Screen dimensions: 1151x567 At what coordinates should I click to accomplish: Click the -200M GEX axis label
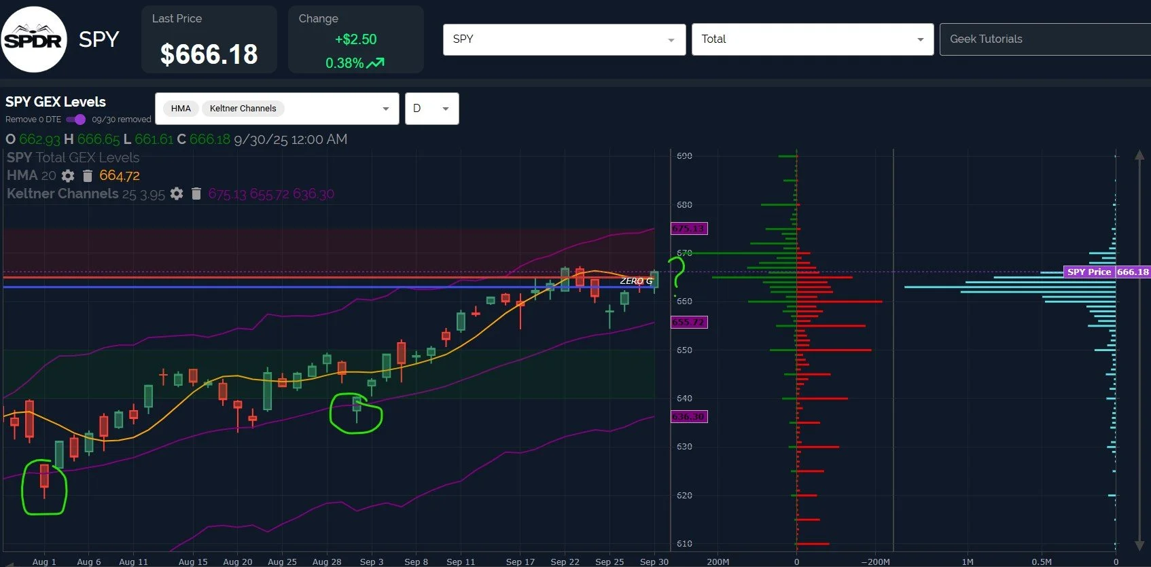pyautogui.click(x=875, y=562)
